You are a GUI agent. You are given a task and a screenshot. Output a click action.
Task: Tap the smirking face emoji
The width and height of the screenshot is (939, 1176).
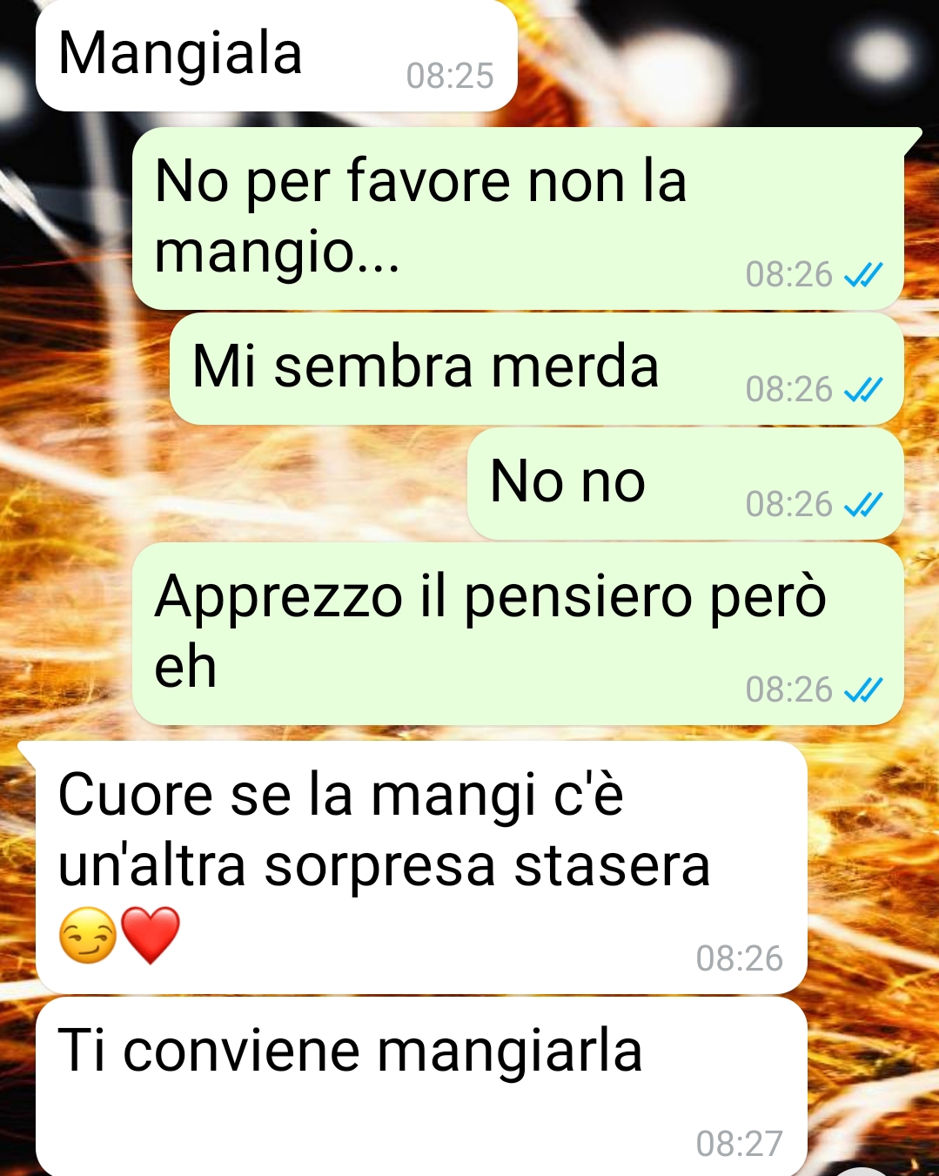pyautogui.click(x=87, y=936)
